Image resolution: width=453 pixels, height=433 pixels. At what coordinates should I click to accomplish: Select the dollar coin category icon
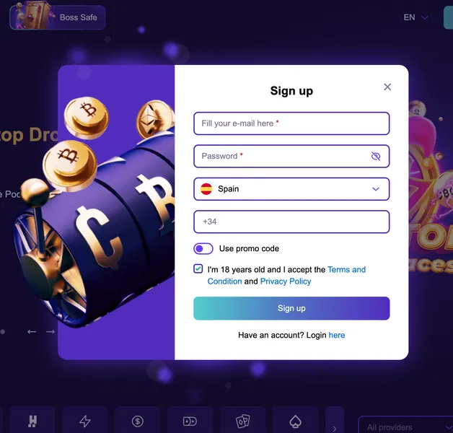point(138,421)
